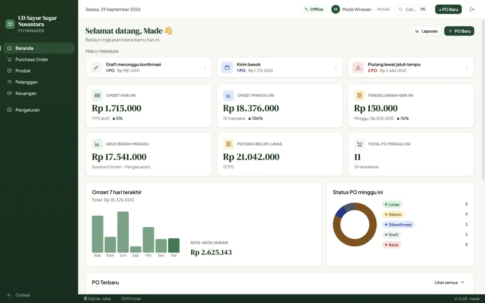Image resolution: width=485 pixels, height=303 pixels.
Task: Click the SQLite database icon in status bar
Action: coord(85,298)
